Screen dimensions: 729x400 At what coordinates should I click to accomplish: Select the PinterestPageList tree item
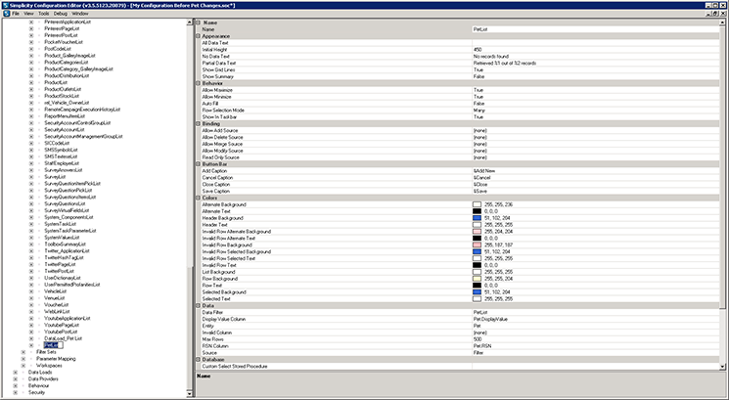click(62, 28)
